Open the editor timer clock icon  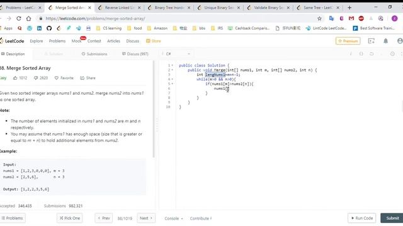point(392,54)
